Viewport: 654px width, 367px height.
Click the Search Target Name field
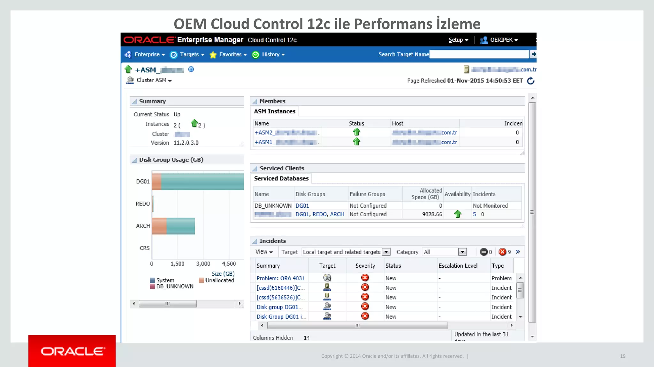479,54
